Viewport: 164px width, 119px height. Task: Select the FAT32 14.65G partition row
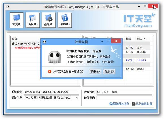pos(137,60)
